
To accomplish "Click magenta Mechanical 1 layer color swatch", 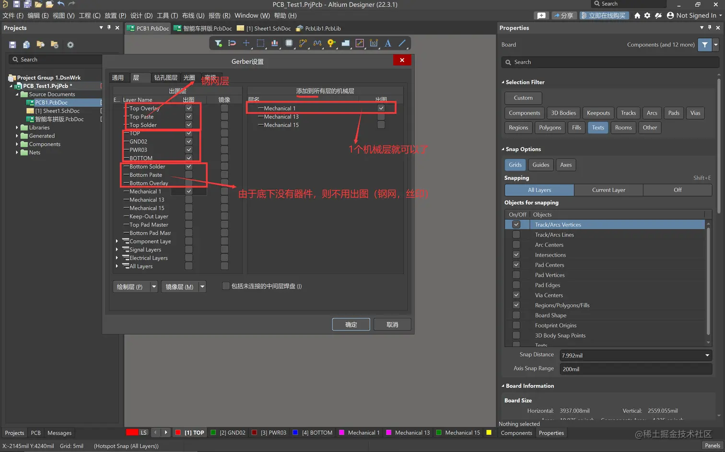I will (x=342, y=432).
